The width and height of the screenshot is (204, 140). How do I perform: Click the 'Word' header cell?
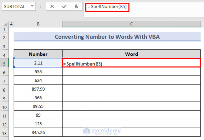[131, 54]
